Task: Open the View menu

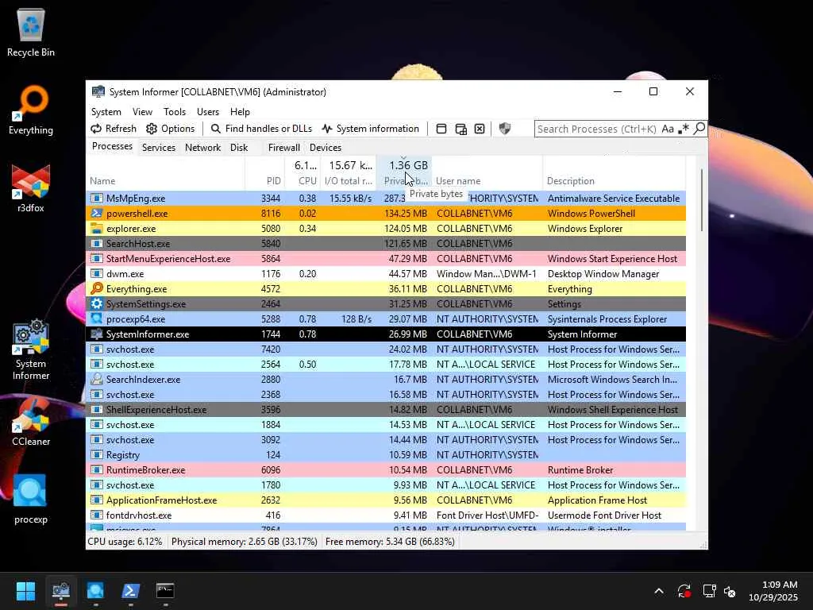Action: click(x=142, y=111)
